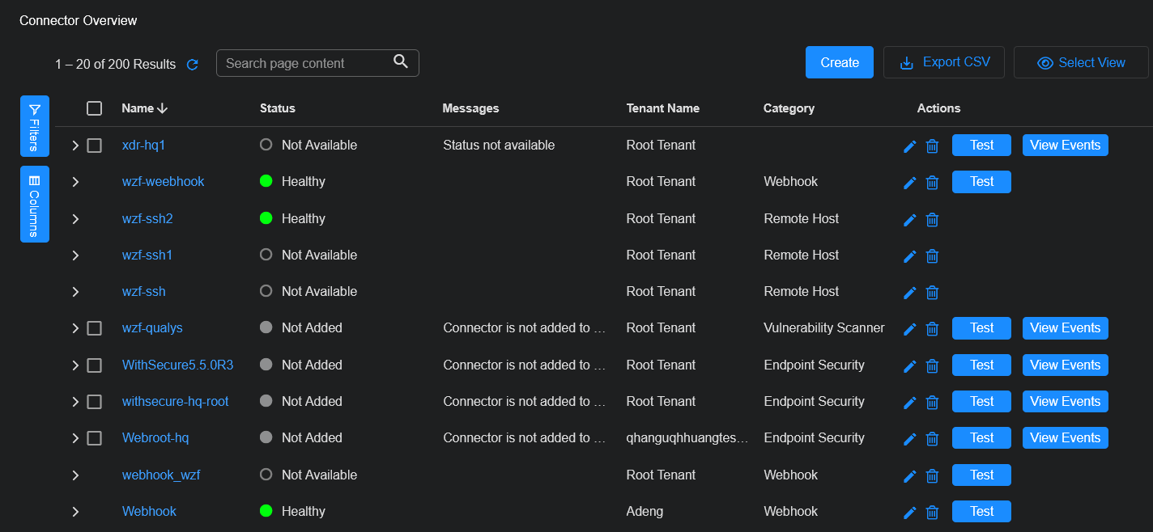Click trash icon for wzf-qualys row

tap(932, 329)
